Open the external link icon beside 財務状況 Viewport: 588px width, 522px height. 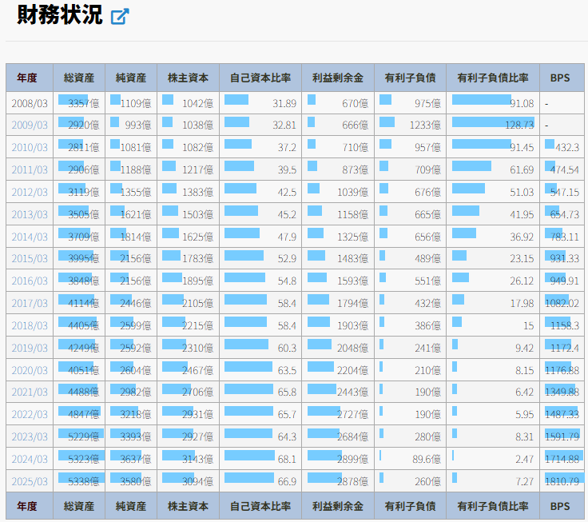click(120, 16)
